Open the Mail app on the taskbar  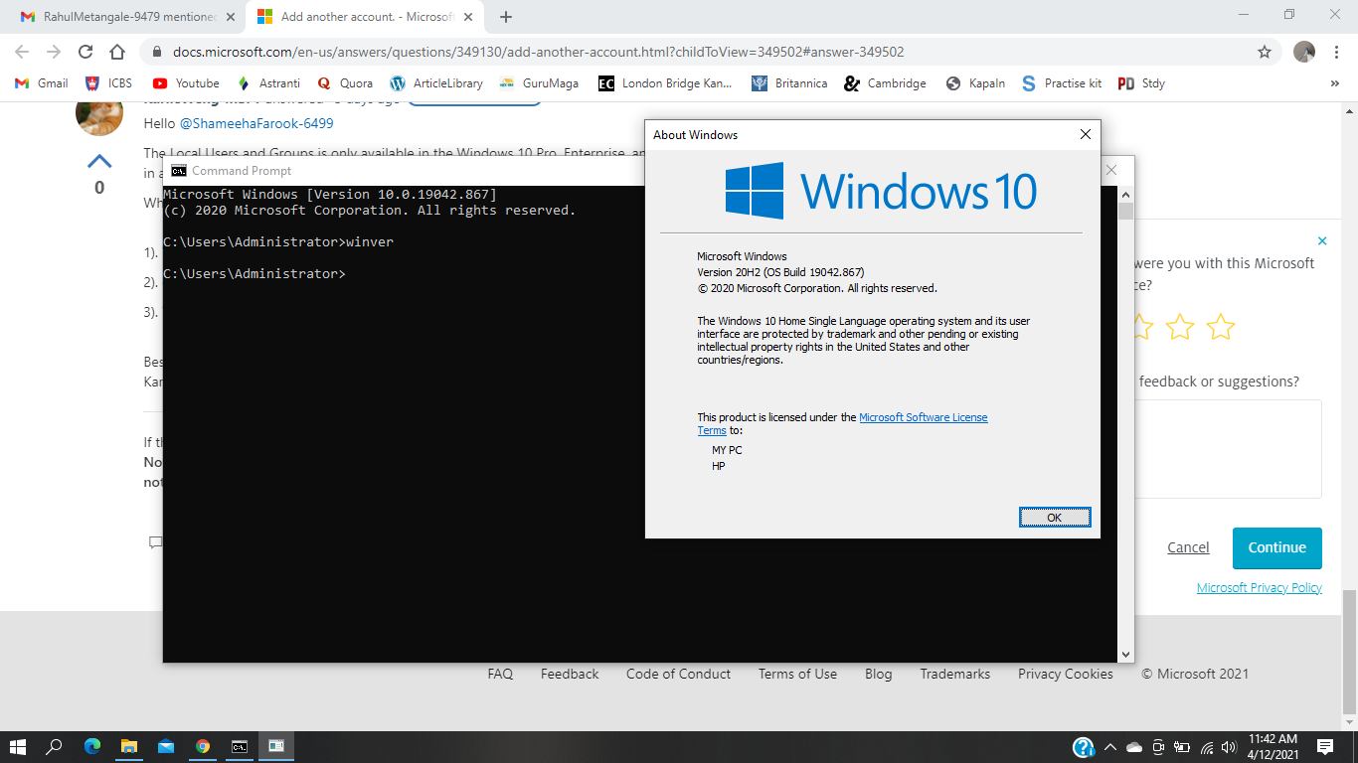(165, 746)
